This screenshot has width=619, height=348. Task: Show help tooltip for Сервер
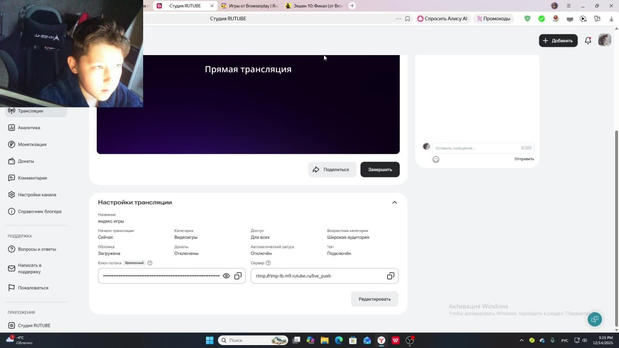(x=268, y=263)
